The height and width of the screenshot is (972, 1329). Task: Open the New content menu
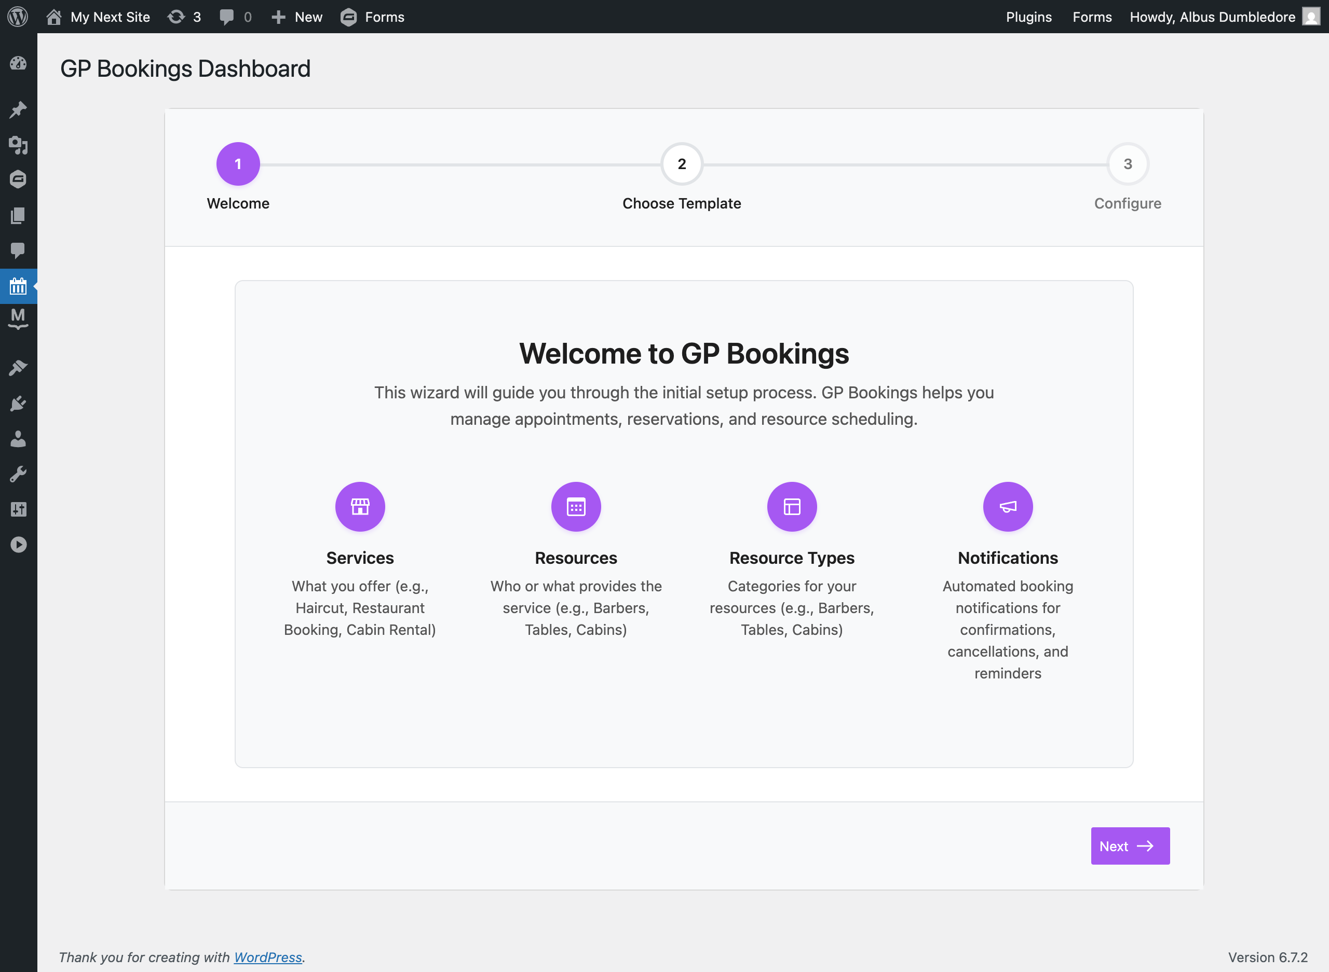(x=297, y=17)
